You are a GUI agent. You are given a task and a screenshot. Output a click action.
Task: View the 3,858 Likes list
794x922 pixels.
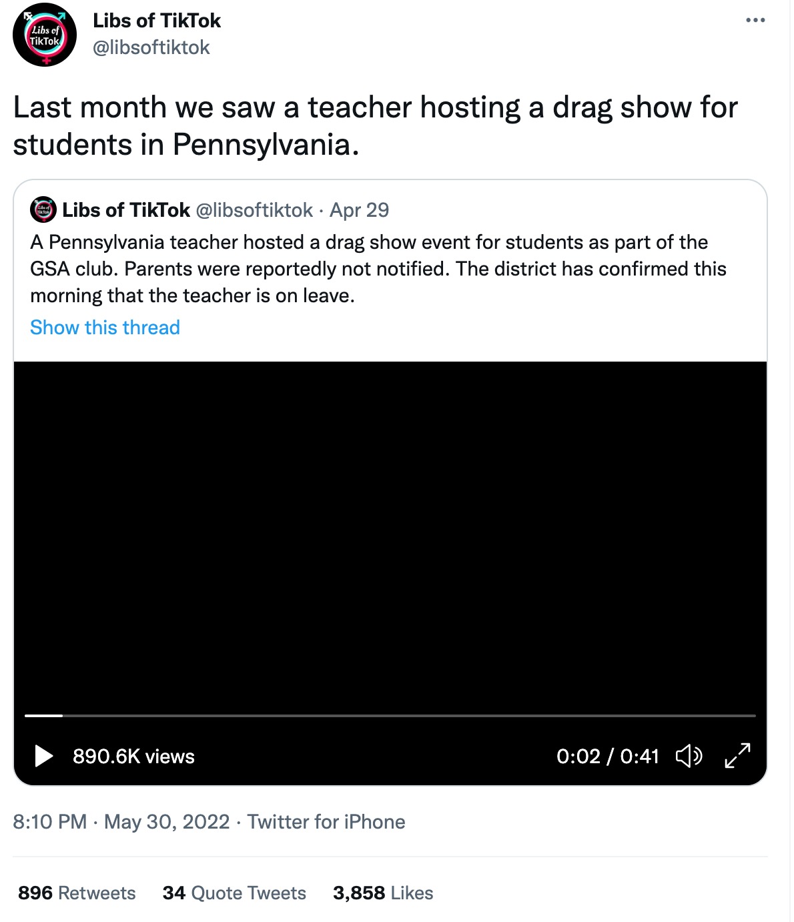(383, 893)
